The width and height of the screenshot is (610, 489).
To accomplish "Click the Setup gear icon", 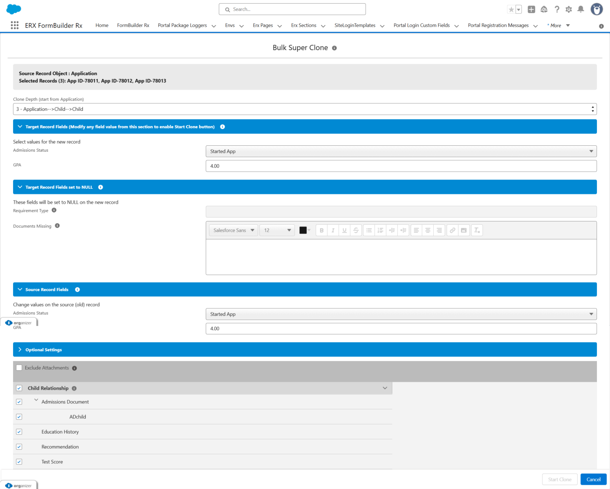I will [x=568, y=9].
